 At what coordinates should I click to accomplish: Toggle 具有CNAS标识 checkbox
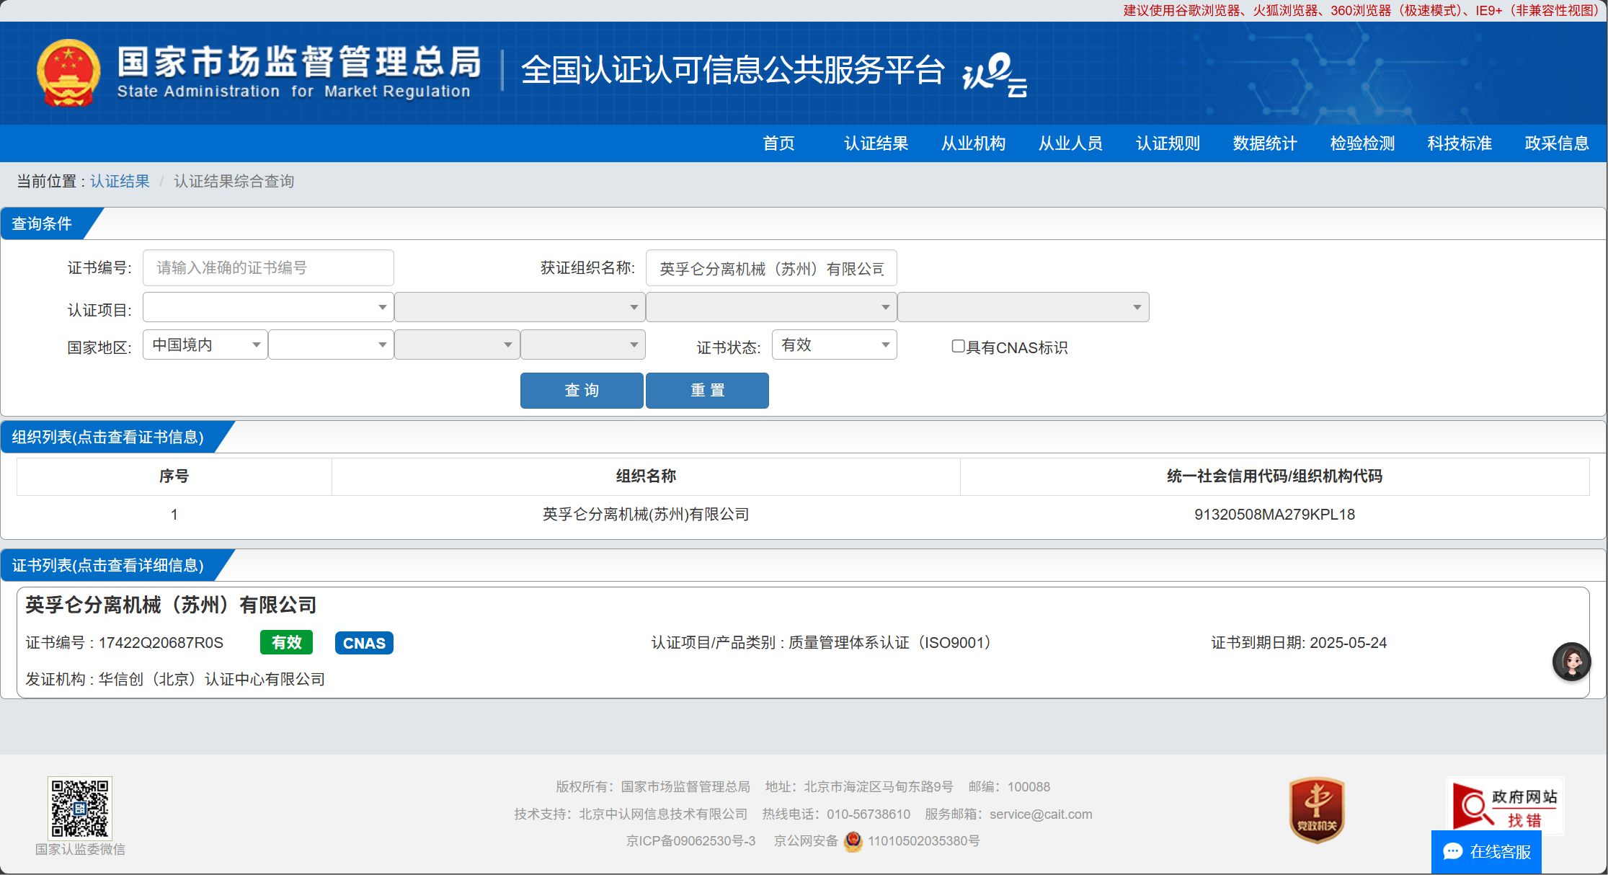click(x=958, y=347)
